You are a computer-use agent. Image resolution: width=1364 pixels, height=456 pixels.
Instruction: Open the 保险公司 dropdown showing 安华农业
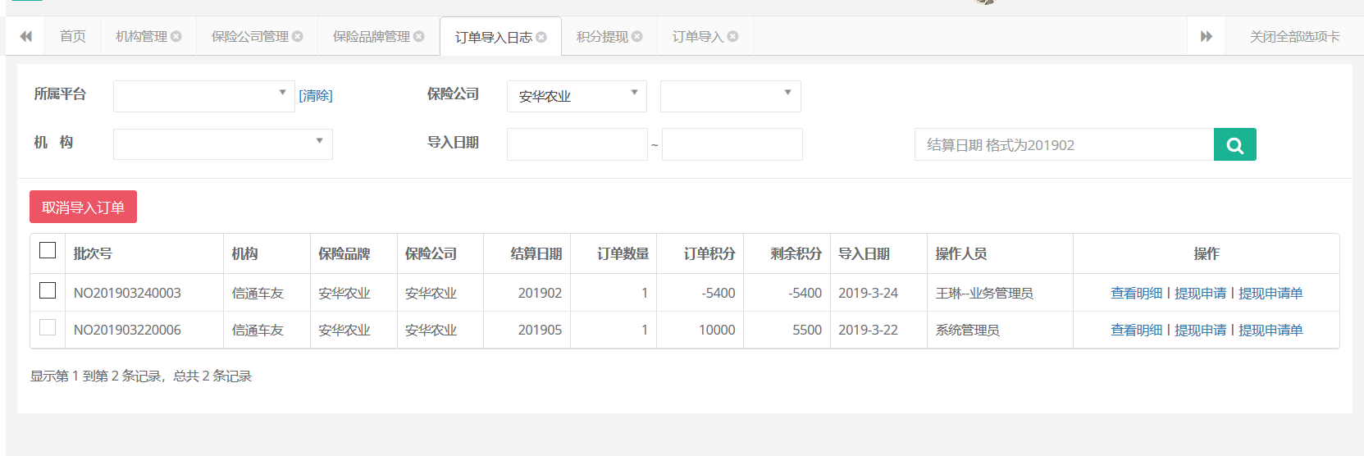tap(577, 96)
